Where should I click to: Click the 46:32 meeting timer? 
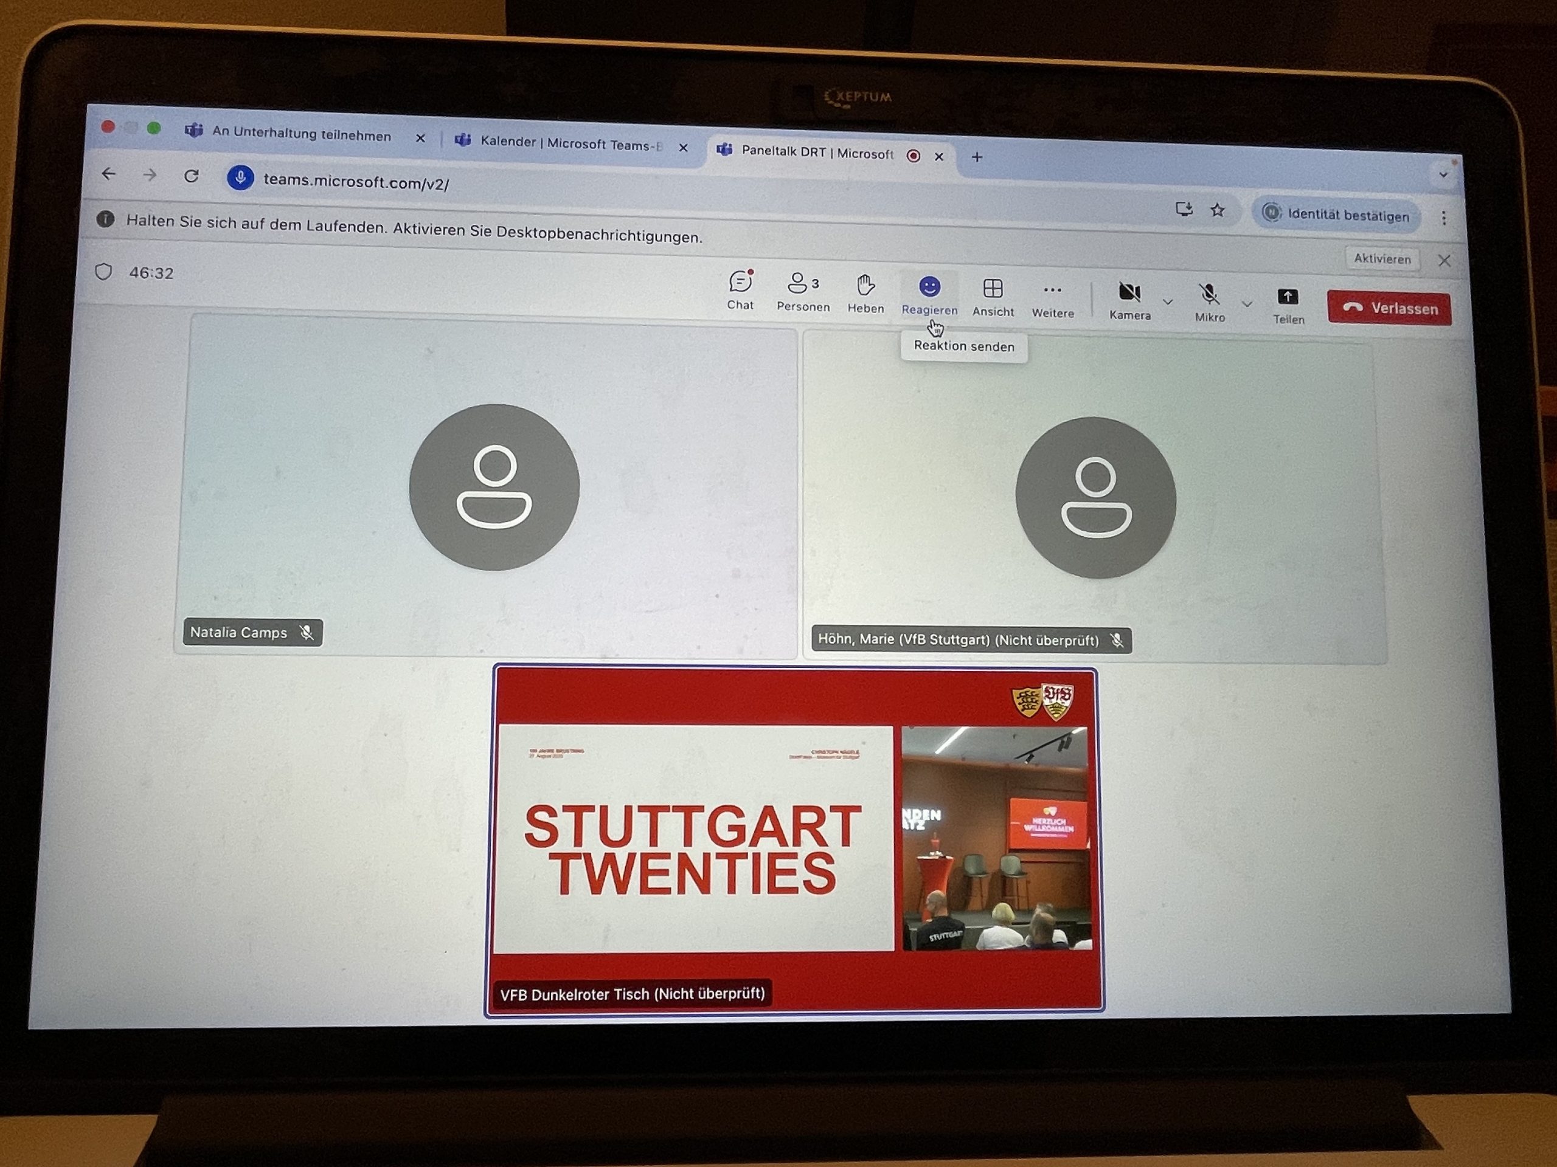pyautogui.click(x=151, y=273)
